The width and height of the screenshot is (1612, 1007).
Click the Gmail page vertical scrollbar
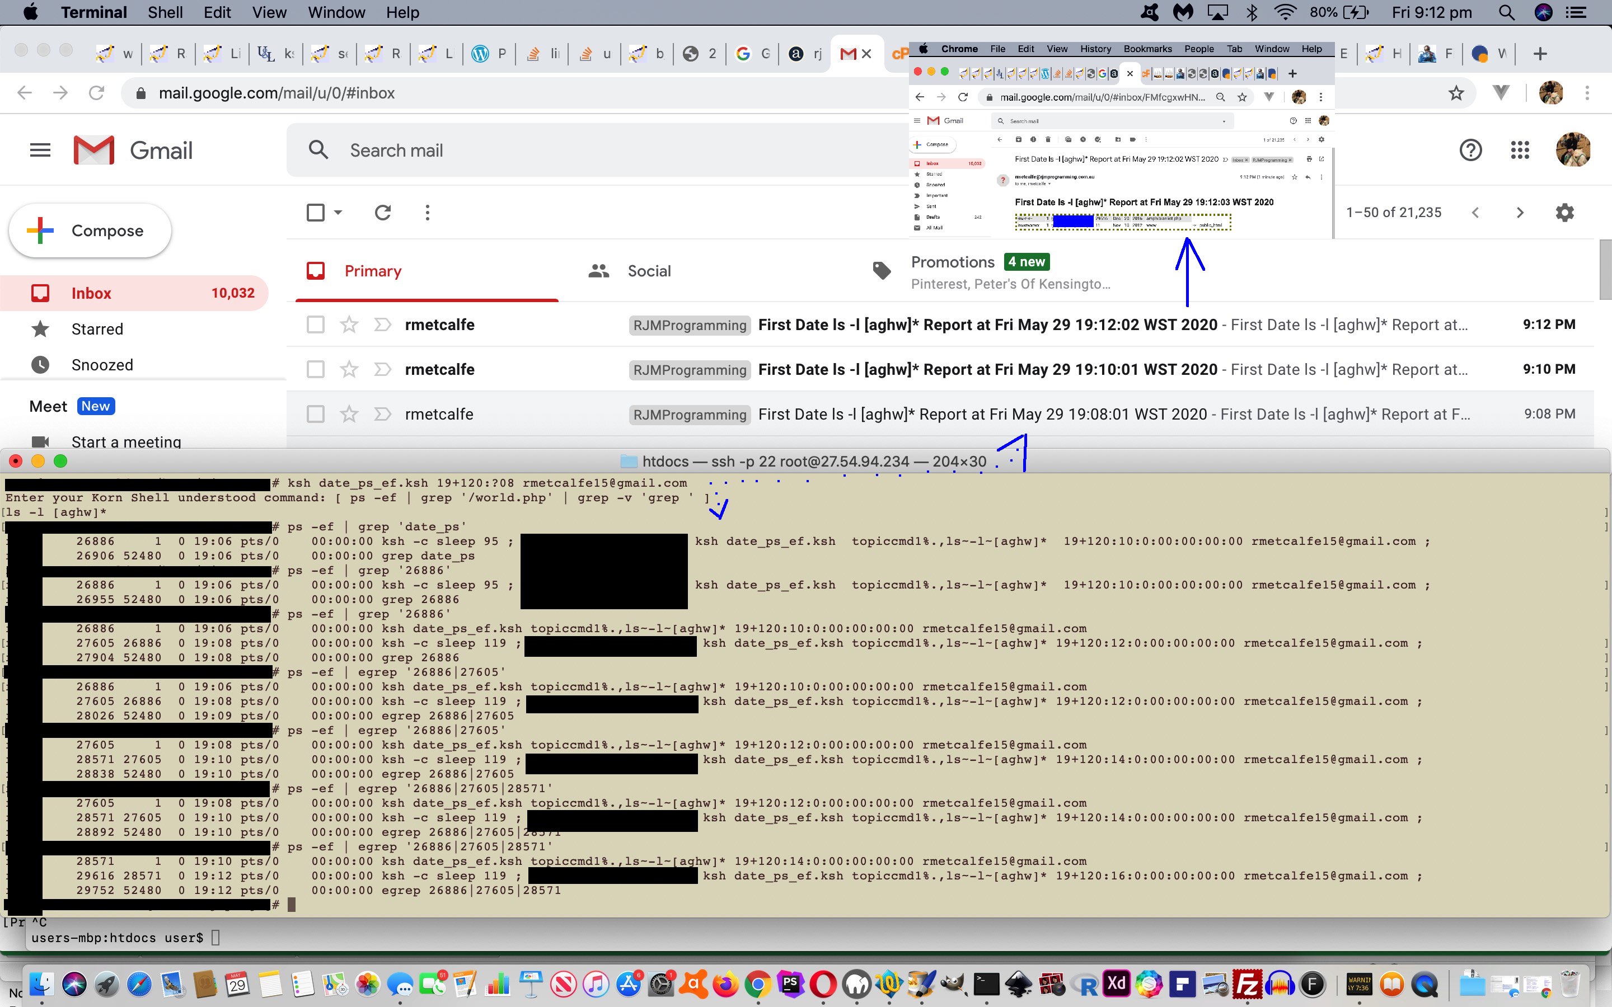coord(1605,270)
